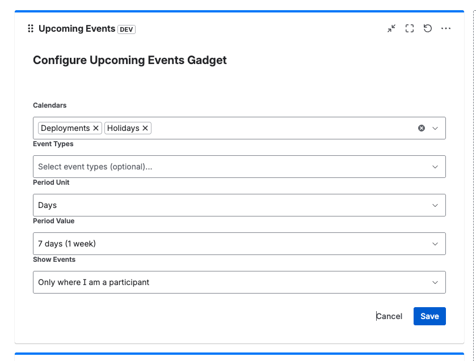The width and height of the screenshot is (476, 361).
Task: Click inside the Event Types input field
Action: pyautogui.click(x=227, y=167)
